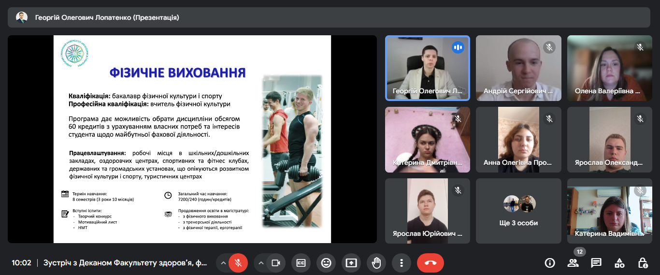660x275 pixels.
Task: Select Георгій Олегович video tile
Action: point(428,68)
